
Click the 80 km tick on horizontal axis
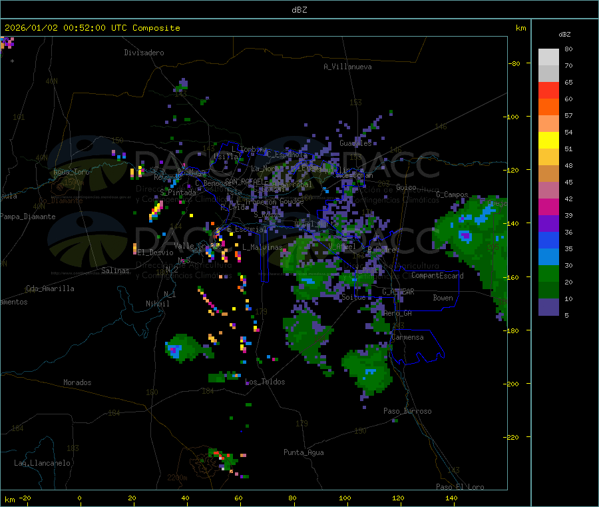[x=292, y=498]
